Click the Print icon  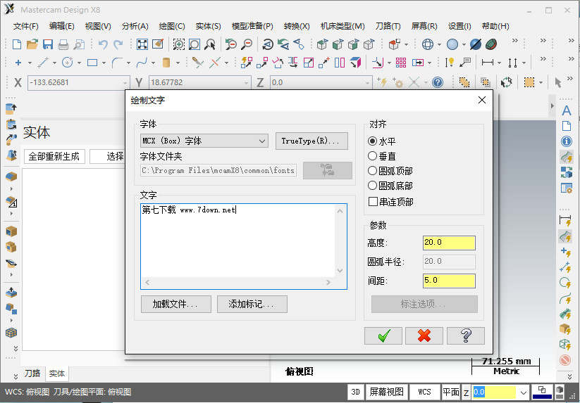point(63,44)
